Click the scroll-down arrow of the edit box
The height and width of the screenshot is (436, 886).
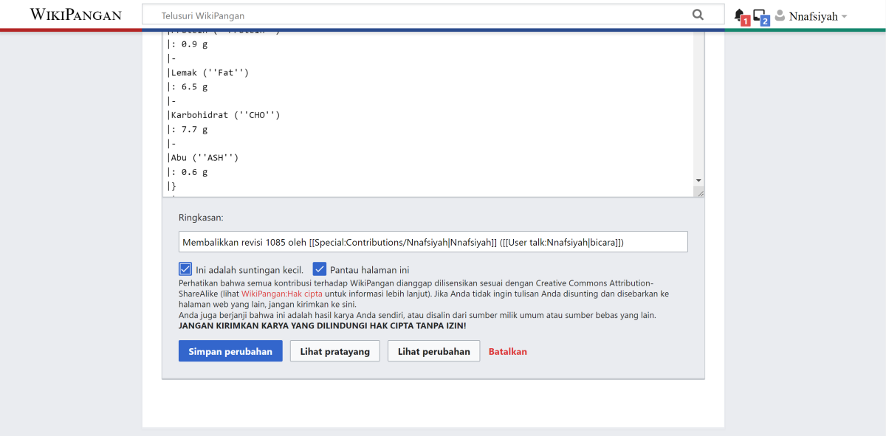tap(697, 180)
